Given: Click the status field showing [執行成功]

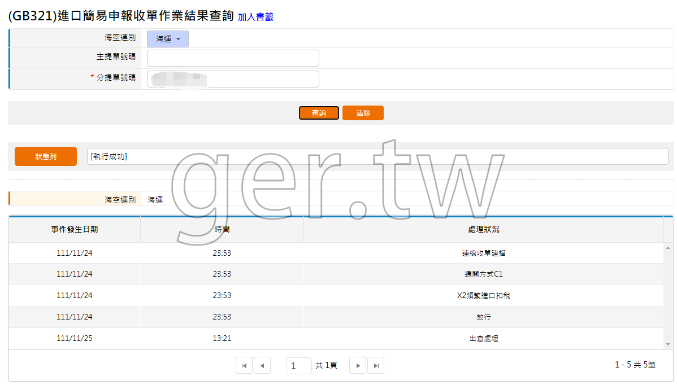Looking at the screenshot, I should click(377, 156).
